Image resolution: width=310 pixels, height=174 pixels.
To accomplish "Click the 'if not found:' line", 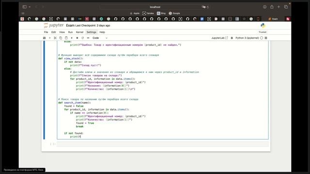I will [74, 133].
